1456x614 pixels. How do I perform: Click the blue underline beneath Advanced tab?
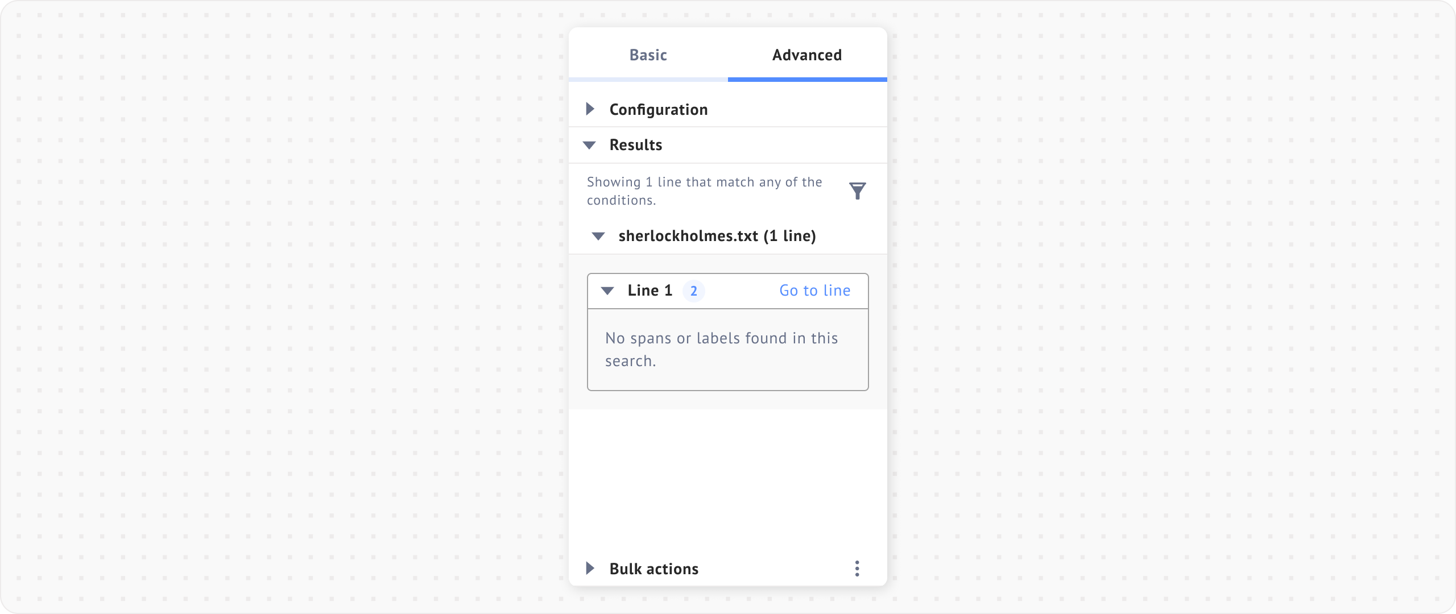coord(807,80)
